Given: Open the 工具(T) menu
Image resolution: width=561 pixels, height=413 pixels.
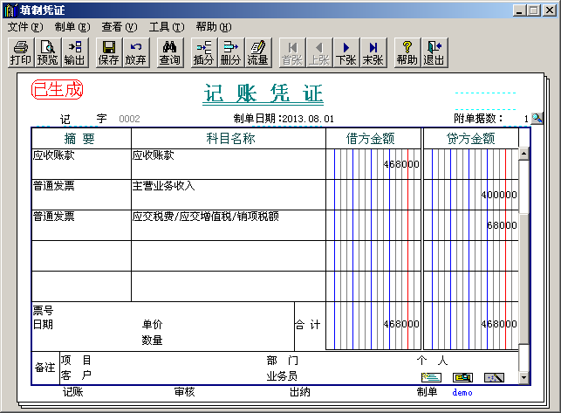Looking at the screenshot, I should pyautogui.click(x=167, y=27).
